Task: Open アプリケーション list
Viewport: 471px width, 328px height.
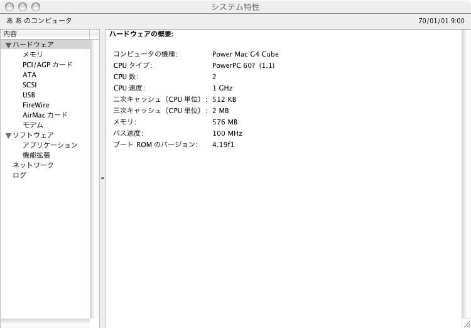Action: [50, 145]
